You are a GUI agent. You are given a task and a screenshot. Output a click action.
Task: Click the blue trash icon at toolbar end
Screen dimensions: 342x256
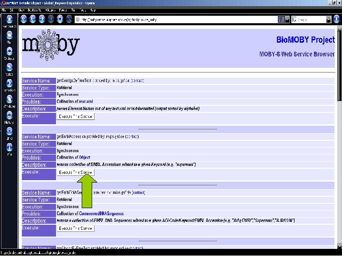pyautogui.click(x=337, y=19)
